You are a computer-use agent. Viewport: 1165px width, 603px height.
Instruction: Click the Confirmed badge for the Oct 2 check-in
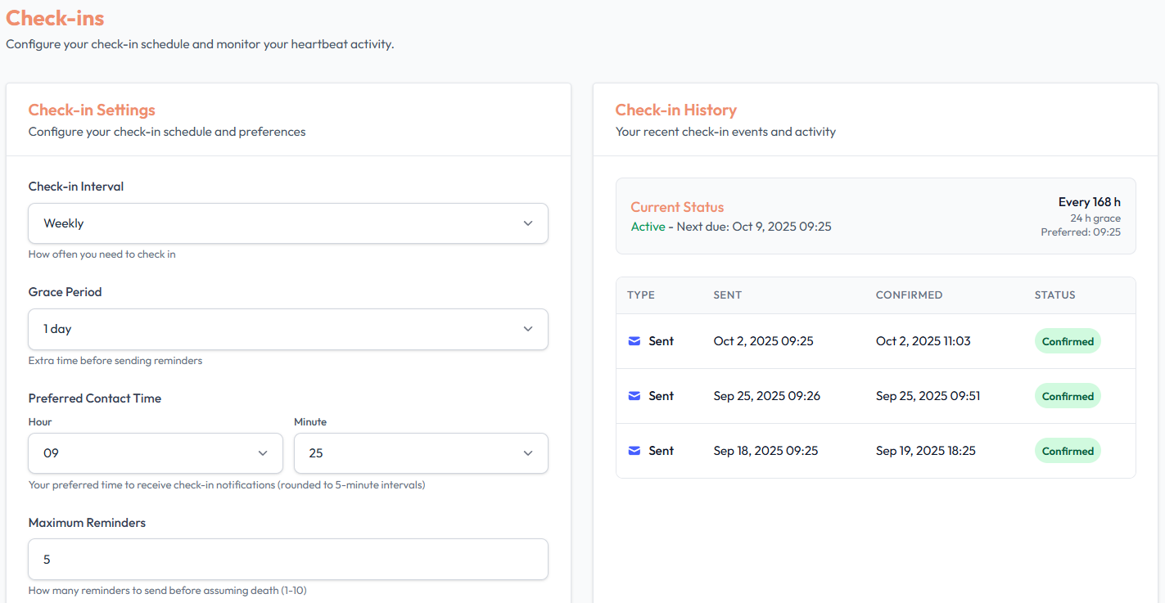point(1068,341)
